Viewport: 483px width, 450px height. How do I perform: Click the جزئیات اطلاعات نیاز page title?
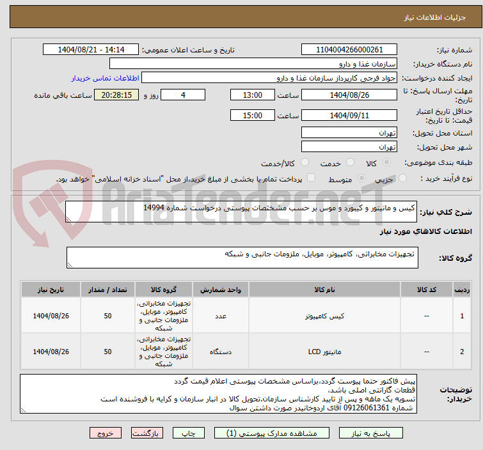tap(434, 17)
